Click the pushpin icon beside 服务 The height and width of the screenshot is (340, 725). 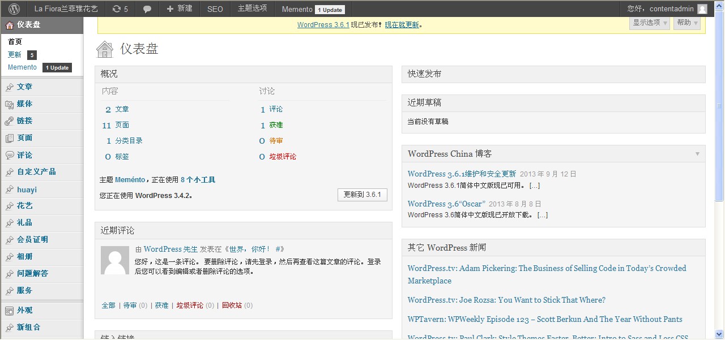[9, 291]
